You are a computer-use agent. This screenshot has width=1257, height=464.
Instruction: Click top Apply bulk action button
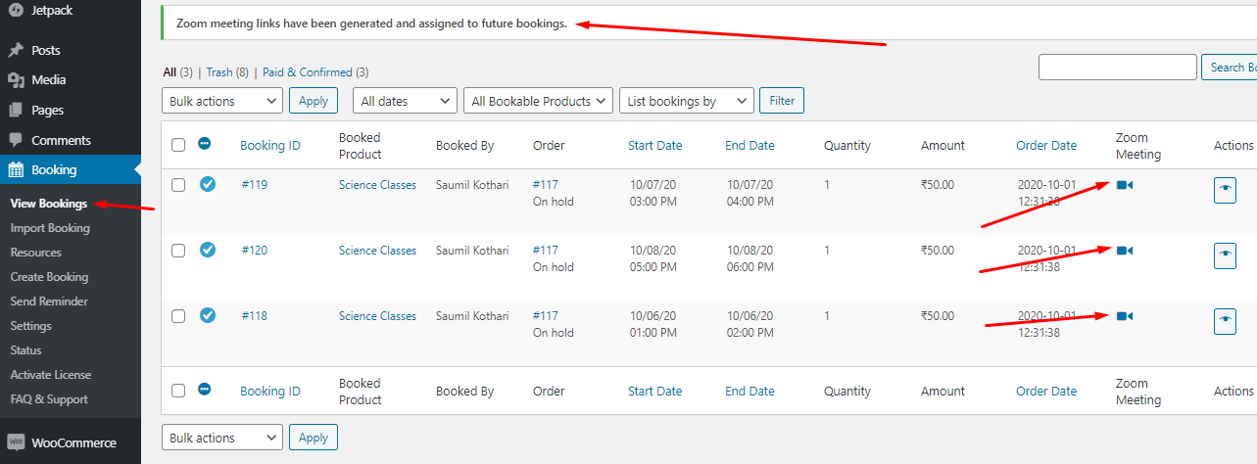[x=314, y=101]
